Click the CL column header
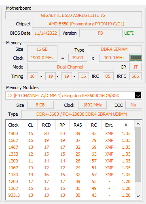This screenshot has height=204, width=146. [31, 125]
